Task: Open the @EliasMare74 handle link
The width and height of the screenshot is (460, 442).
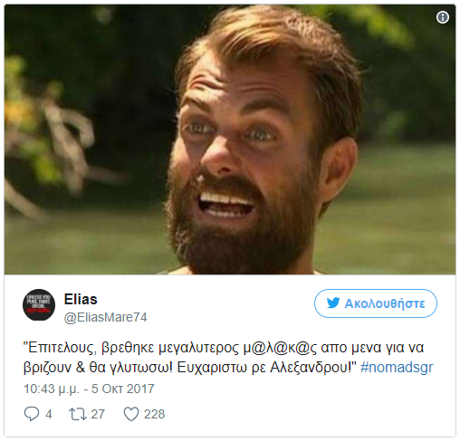Action: [x=105, y=317]
